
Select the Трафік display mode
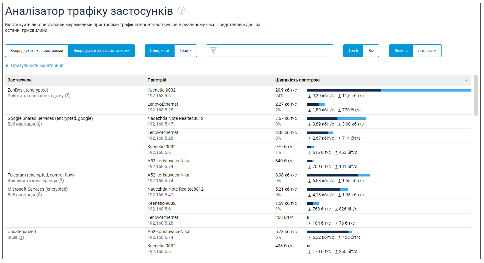pyautogui.click(x=186, y=51)
